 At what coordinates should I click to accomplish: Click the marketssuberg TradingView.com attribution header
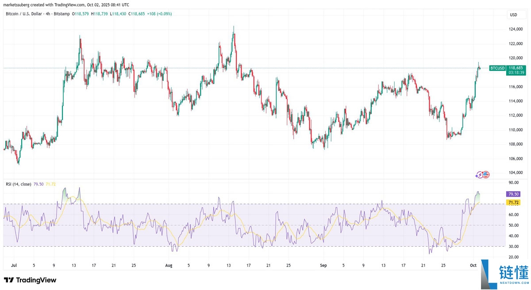coord(67,4)
